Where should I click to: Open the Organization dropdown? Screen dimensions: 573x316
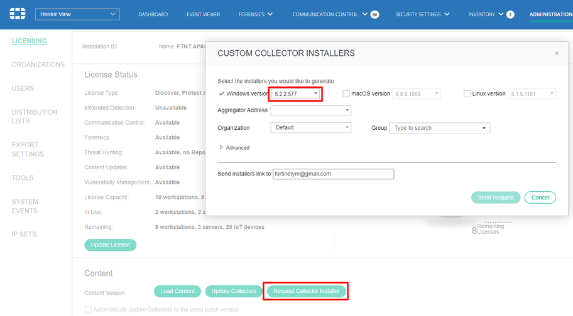pos(310,127)
